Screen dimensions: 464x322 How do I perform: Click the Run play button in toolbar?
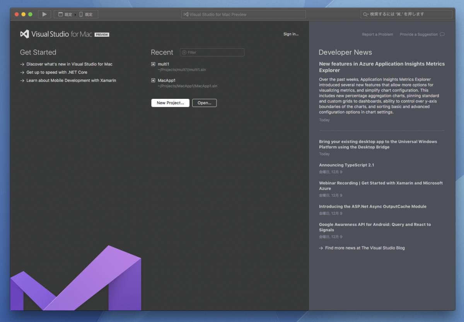click(44, 14)
